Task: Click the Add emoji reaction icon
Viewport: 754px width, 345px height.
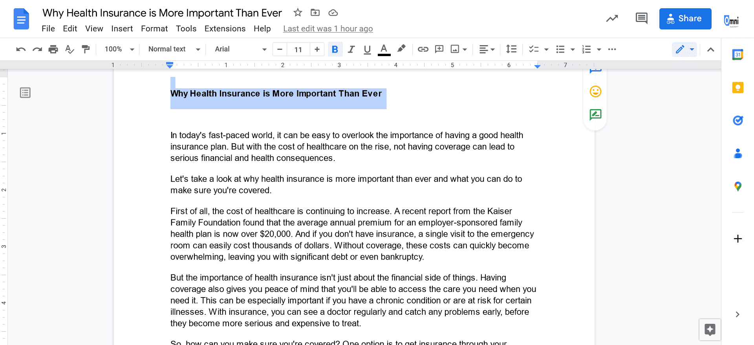Action: [595, 91]
